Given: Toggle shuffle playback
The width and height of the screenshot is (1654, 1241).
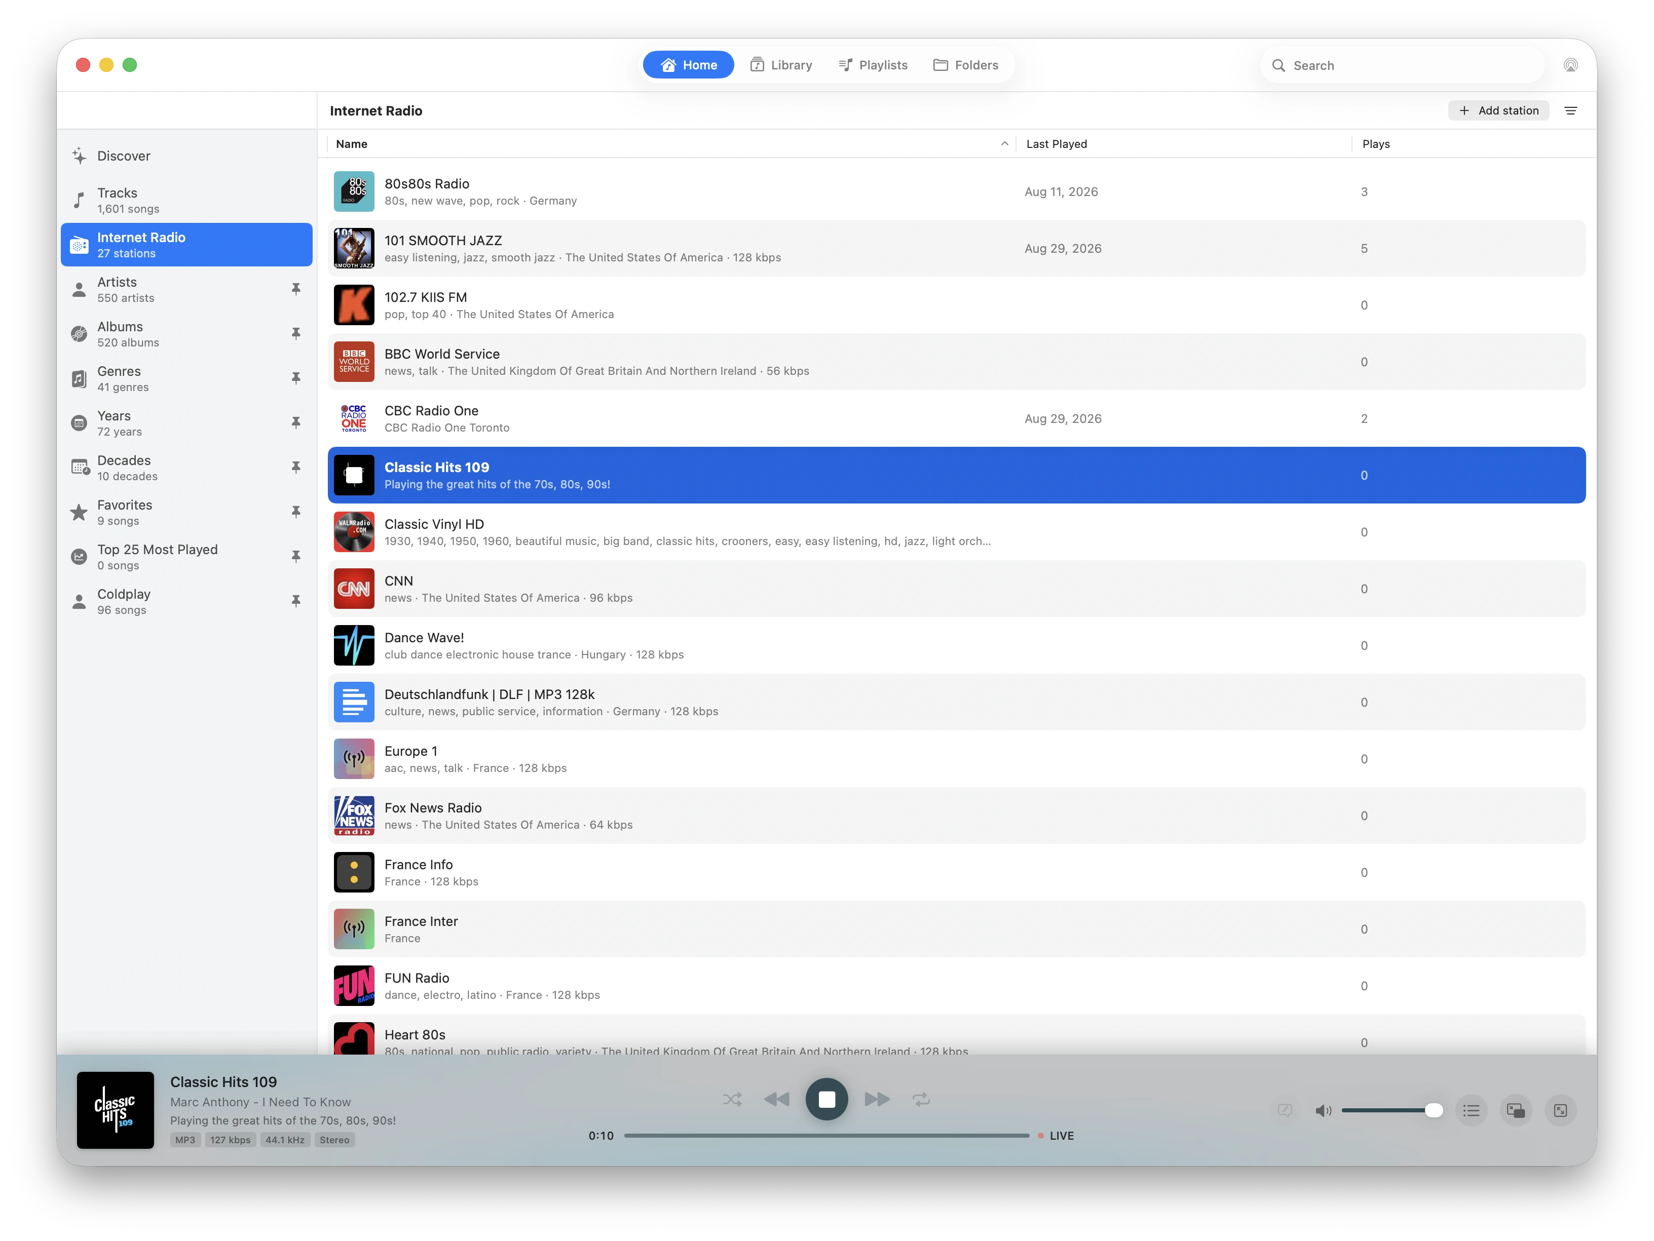Looking at the screenshot, I should [x=732, y=1099].
